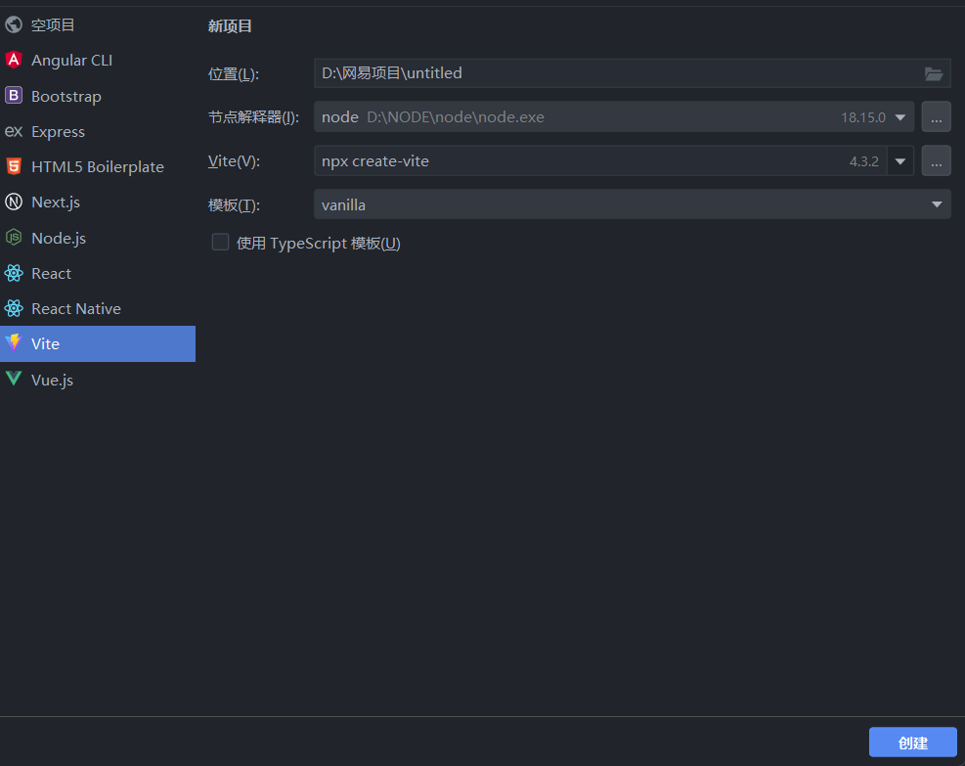Expand node interpreter dropdown arrow
Viewport: 965px width, 766px height.
click(x=900, y=117)
